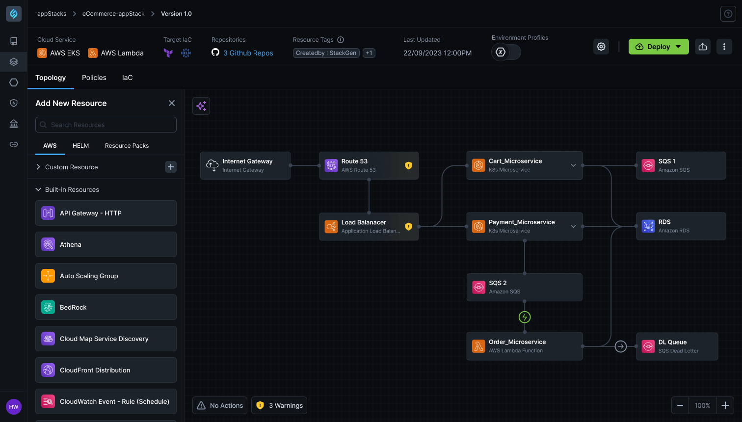This screenshot has width=742, height=422.
Task: Select the CloudFront Distribution resource
Action: tap(106, 370)
